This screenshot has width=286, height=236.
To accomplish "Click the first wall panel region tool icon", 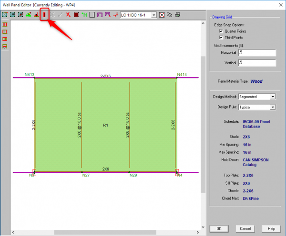I will (x=5, y=15).
